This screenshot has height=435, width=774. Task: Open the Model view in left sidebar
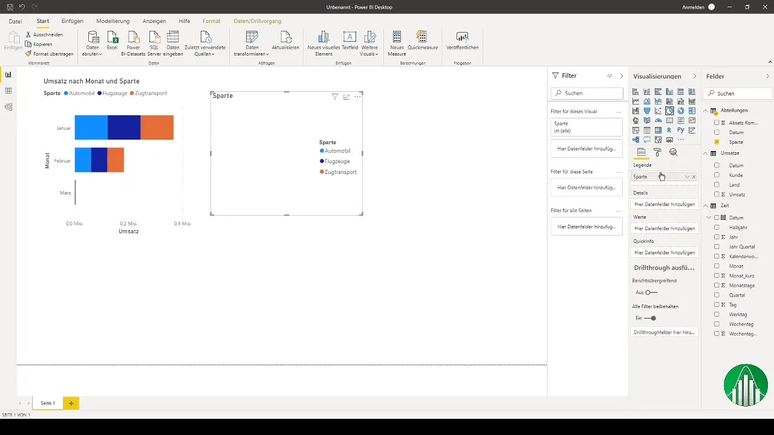pos(8,107)
